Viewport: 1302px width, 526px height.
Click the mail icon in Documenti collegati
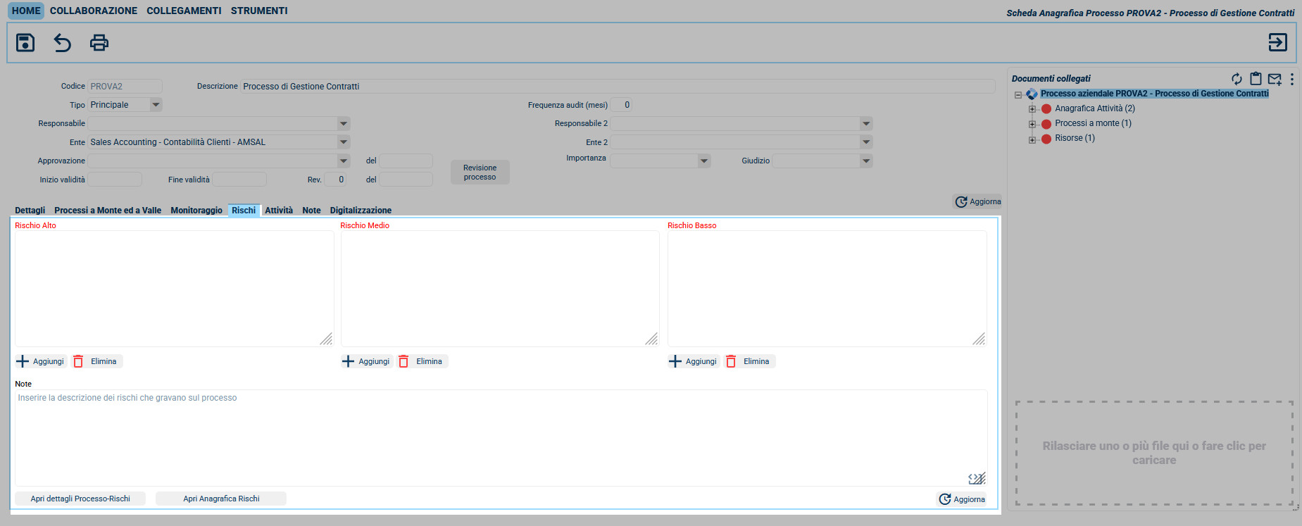(1275, 79)
